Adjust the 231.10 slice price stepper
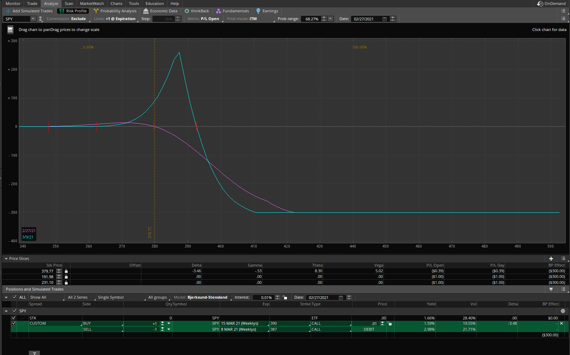570x355 pixels. (59, 282)
